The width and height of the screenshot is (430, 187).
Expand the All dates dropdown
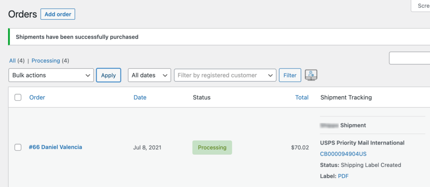(149, 75)
